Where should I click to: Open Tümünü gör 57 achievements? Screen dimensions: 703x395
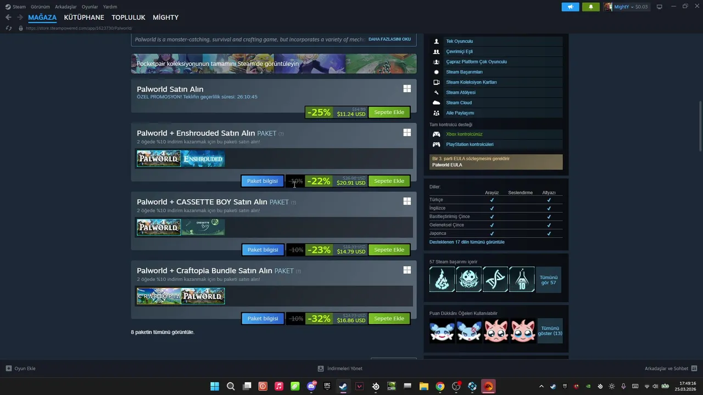click(549, 280)
